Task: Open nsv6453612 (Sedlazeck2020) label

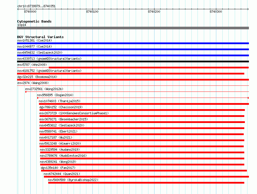Action: point(62,125)
